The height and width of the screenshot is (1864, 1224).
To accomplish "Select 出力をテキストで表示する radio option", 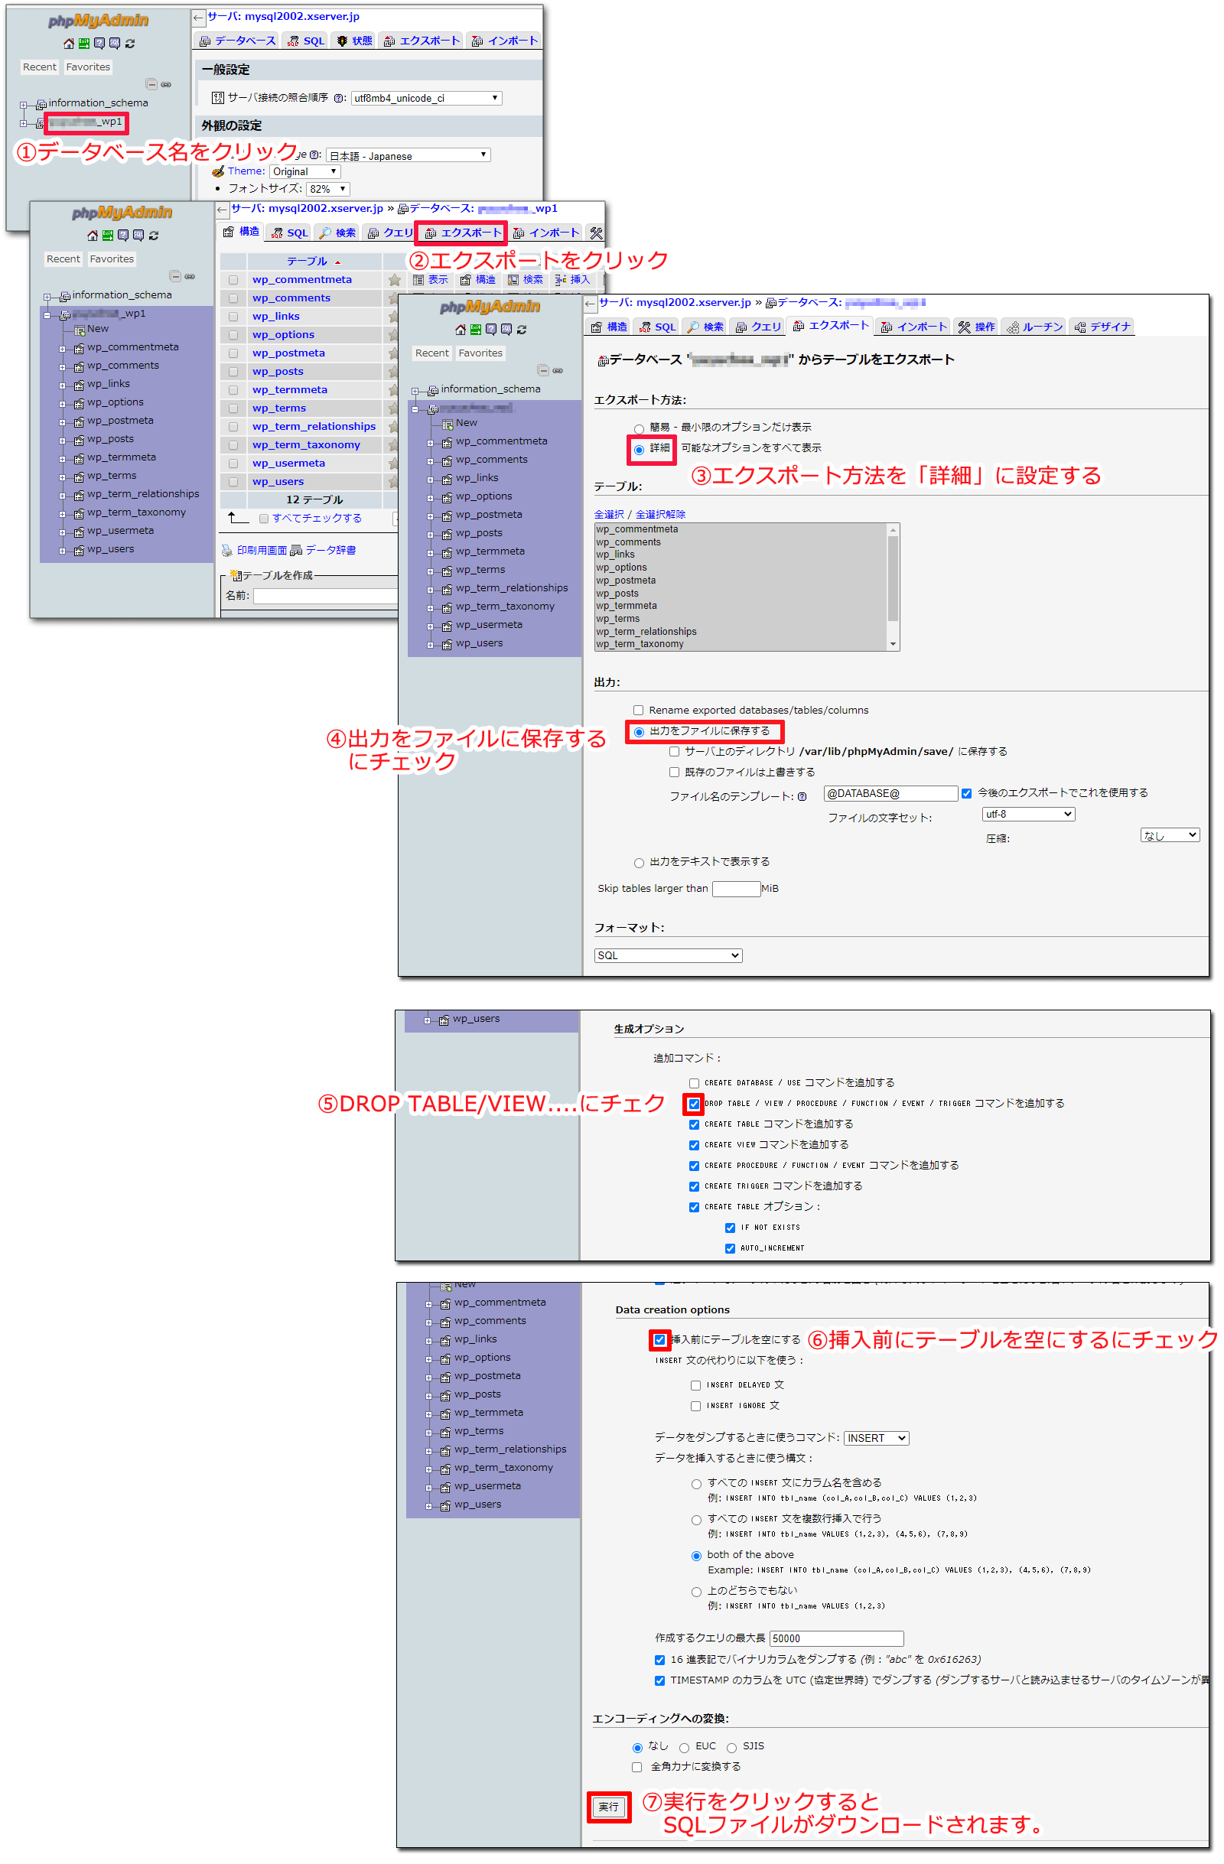I will pos(640,864).
